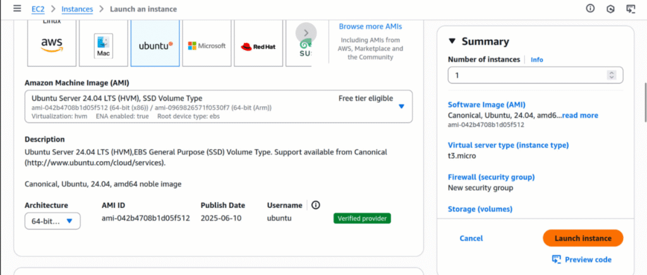This screenshot has width=647, height=275.
Task: Open Info link beside Number of instances
Action: pyautogui.click(x=537, y=59)
